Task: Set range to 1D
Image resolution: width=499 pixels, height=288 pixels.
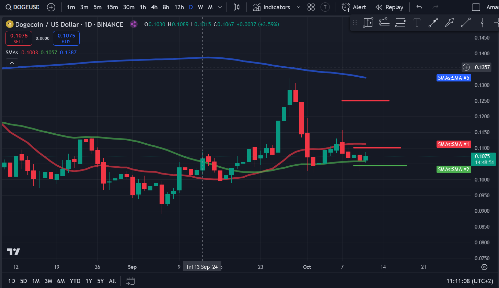Action: [12, 281]
